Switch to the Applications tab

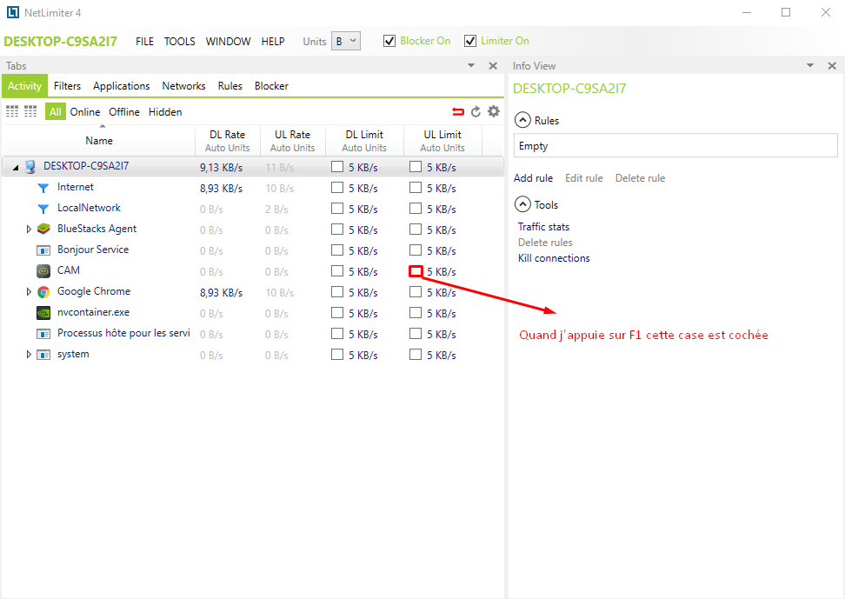(121, 86)
